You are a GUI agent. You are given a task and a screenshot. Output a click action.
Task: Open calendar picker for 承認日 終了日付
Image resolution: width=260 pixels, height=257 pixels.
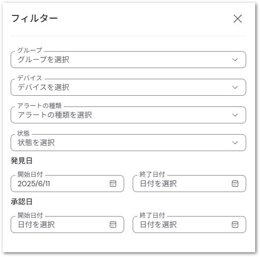235,225
